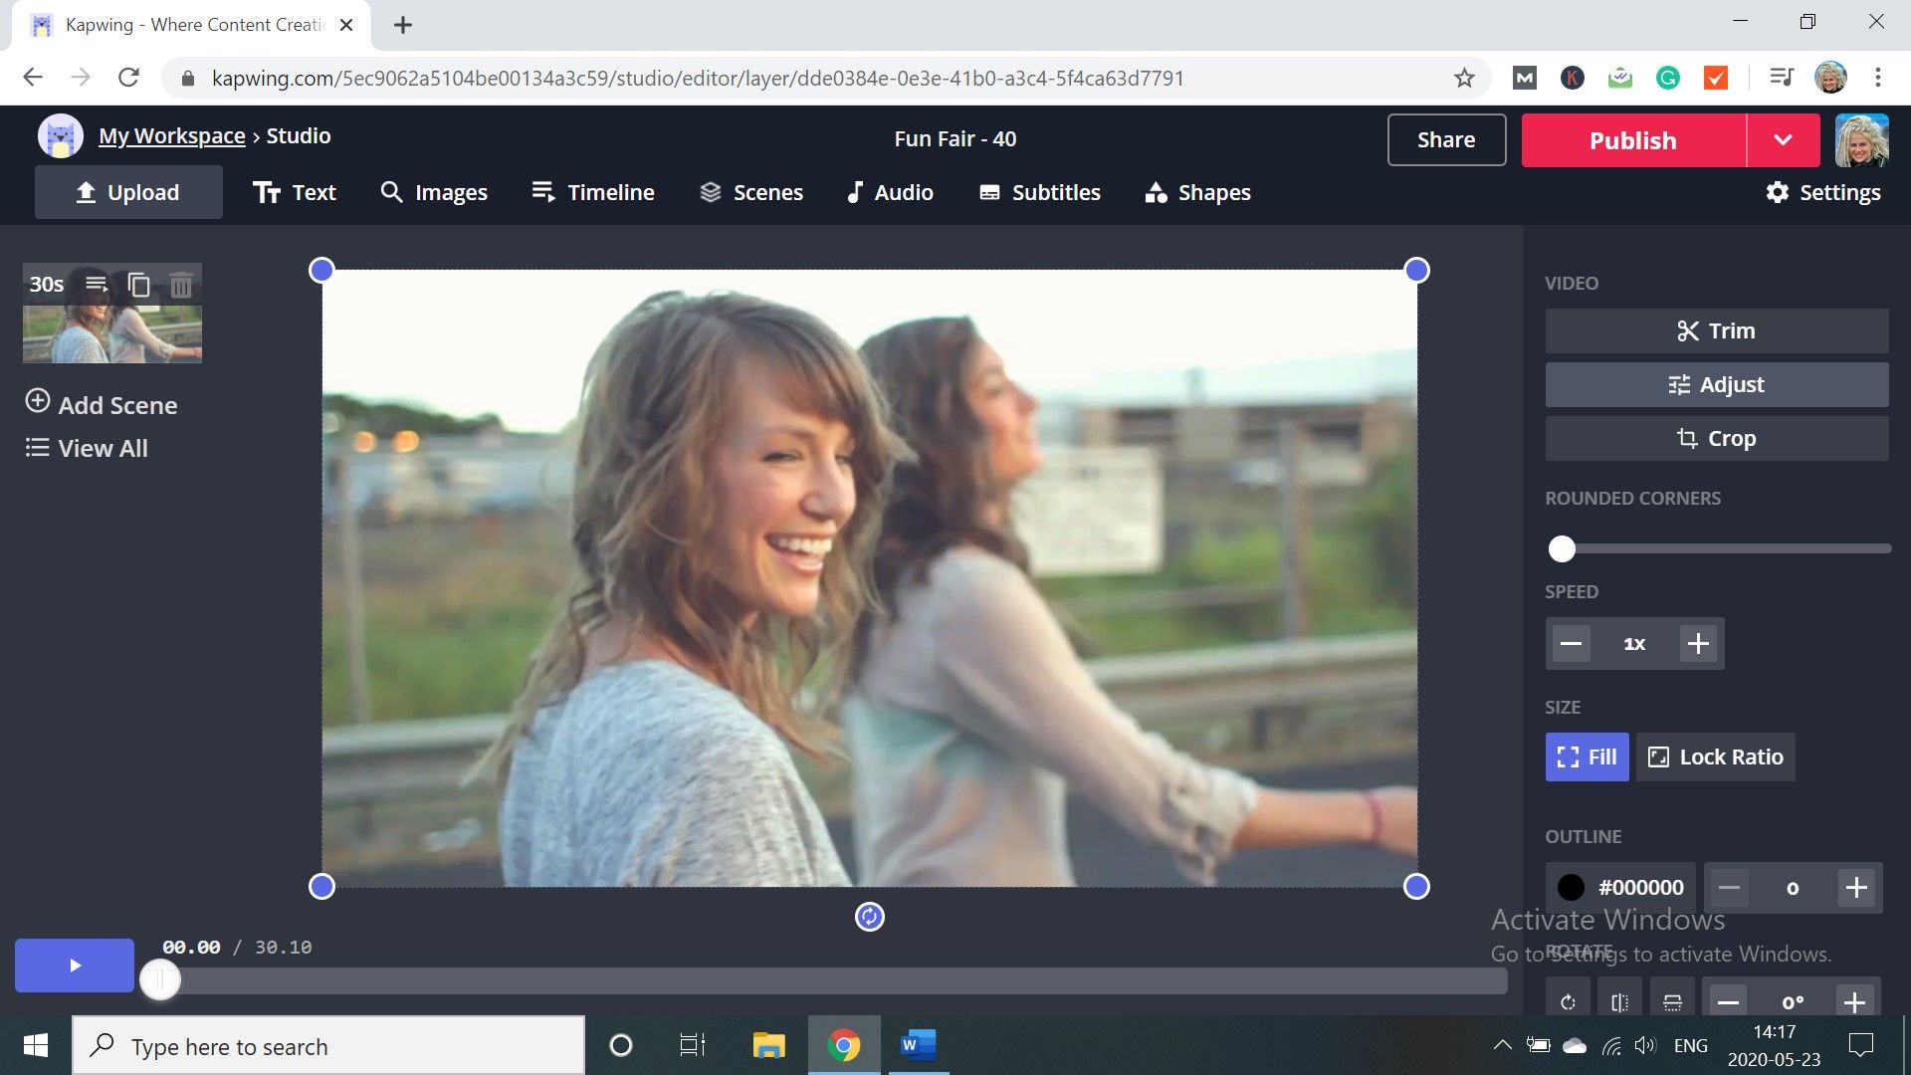This screenshot has width=1911, height=1075.
Task: Increase video speed with plus
Action: tap(1698, 644)
